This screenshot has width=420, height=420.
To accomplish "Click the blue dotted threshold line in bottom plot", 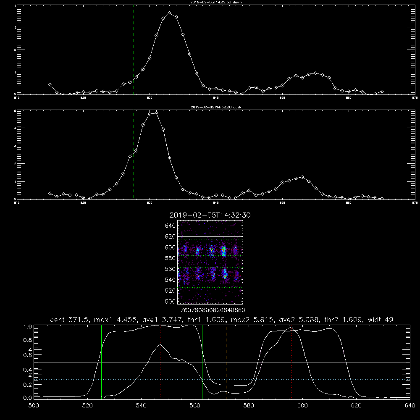I will (222, 380).
